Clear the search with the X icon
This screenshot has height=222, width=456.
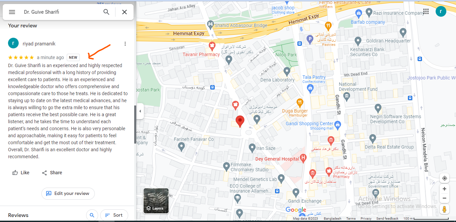tap(125, 12)
